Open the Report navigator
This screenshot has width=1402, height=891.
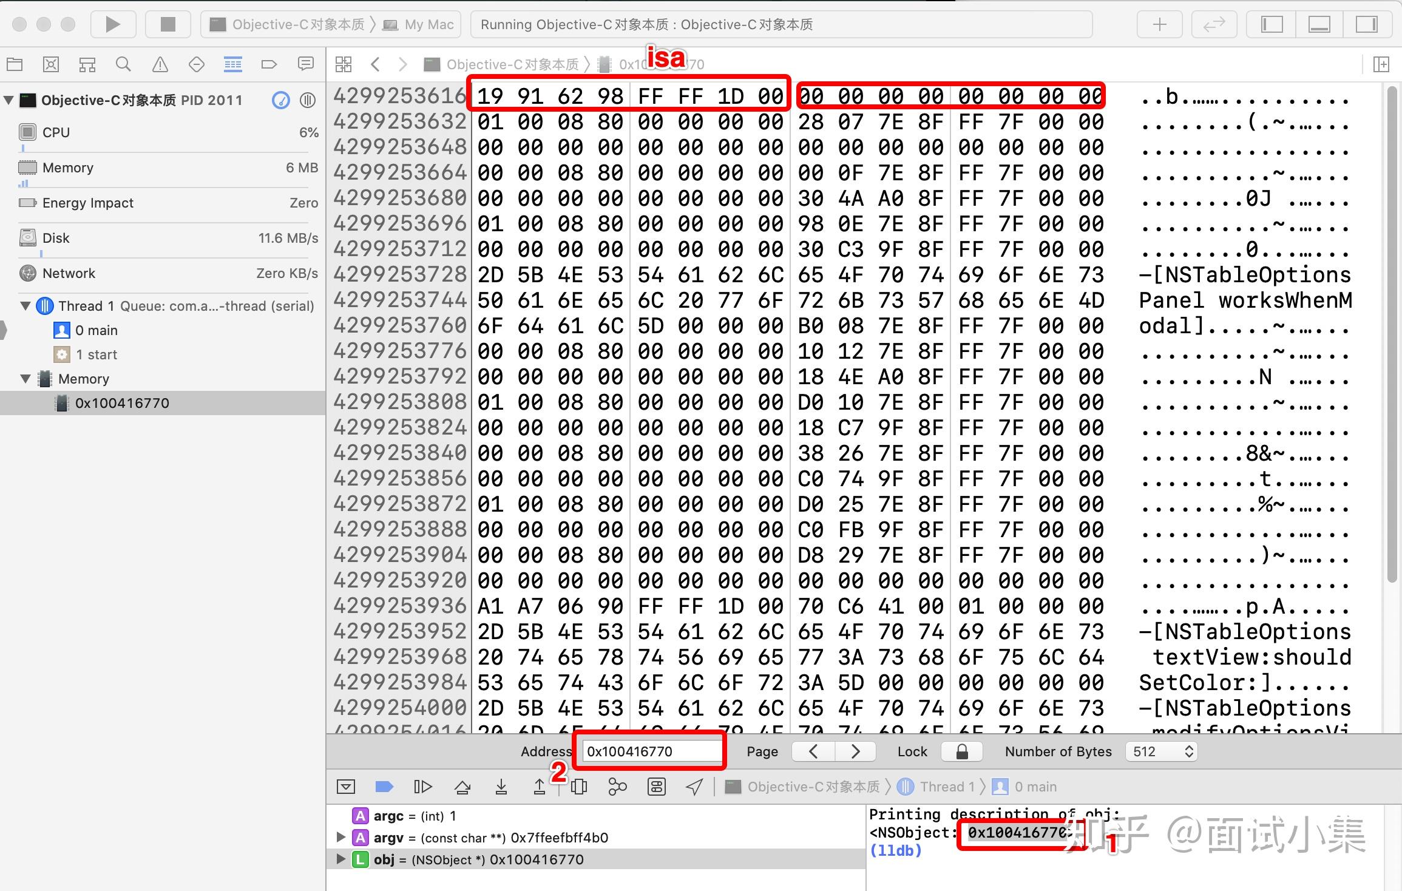pyautogui.click(x=306, y=64)
